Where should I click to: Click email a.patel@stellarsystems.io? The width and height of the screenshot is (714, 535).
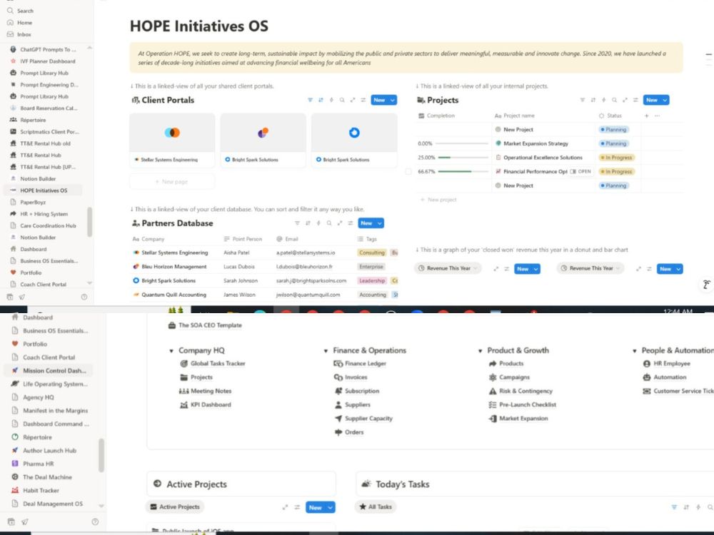coord(306,253)
